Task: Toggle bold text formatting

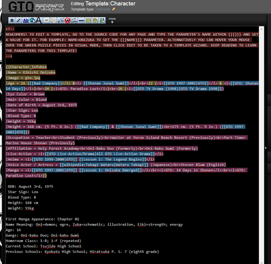Action: (12, 20)
